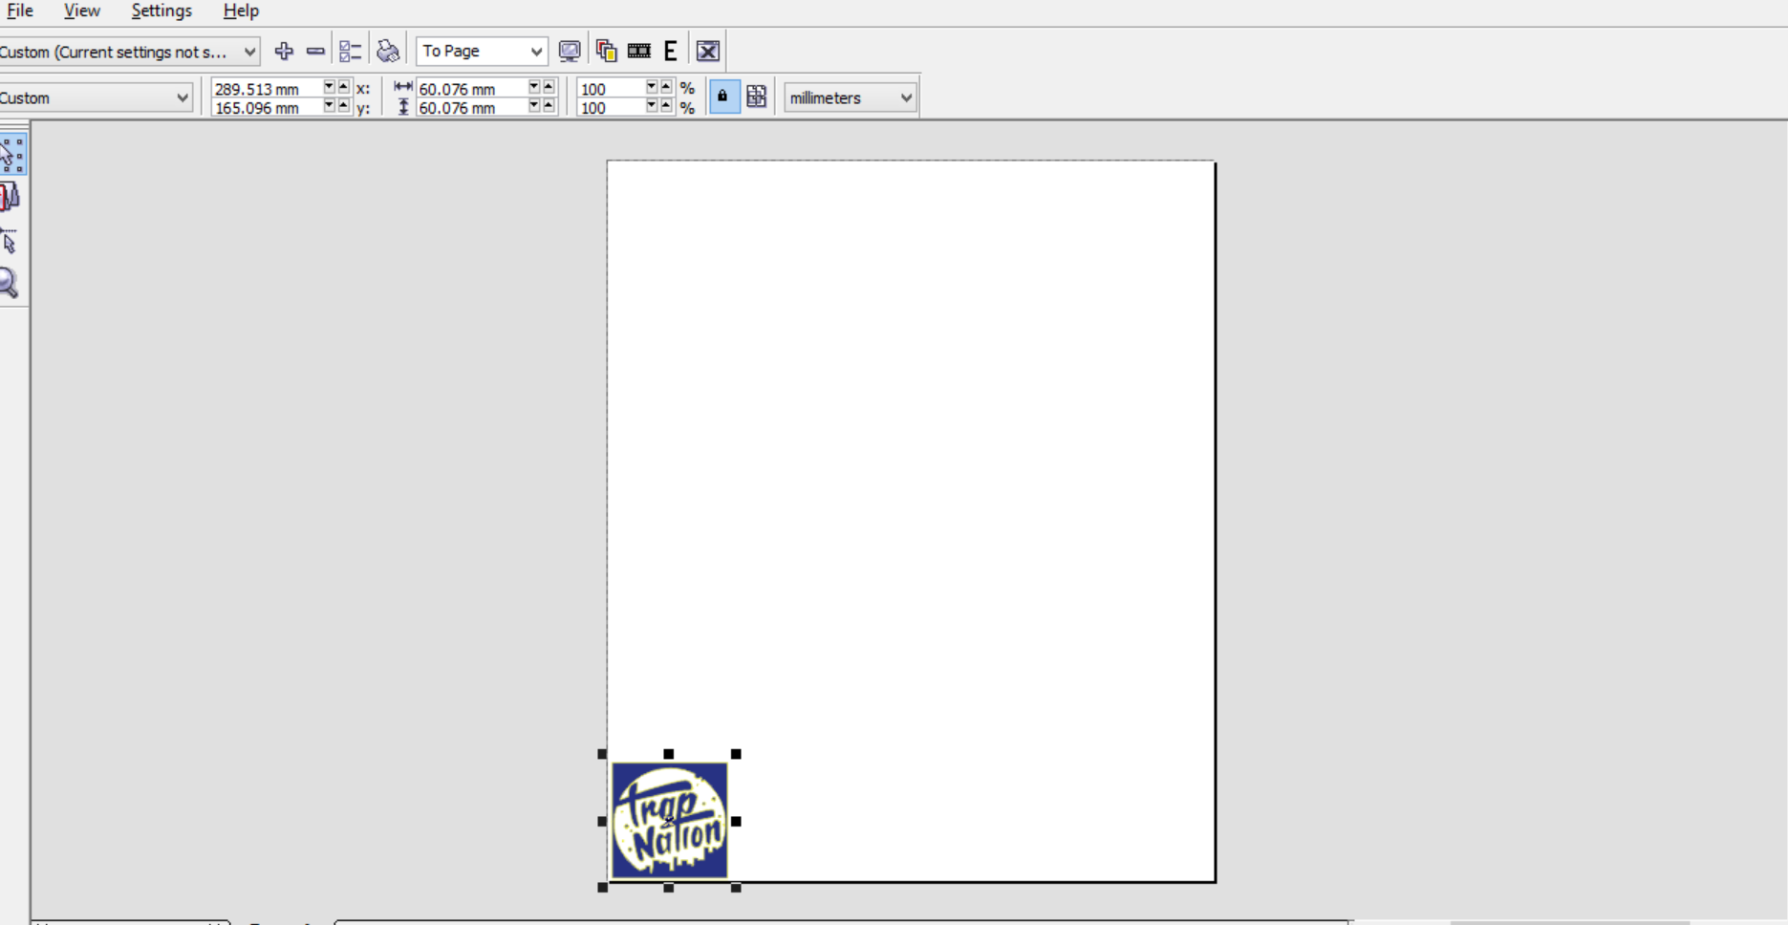Click the print tiled pages icon
The height and width of the screenshot is (925, 1788).
point(756,97)
